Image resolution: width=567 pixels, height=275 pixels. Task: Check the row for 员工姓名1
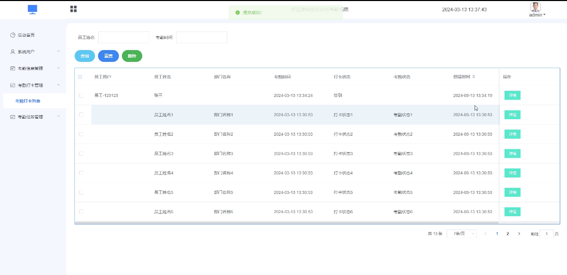pos(81,115)
